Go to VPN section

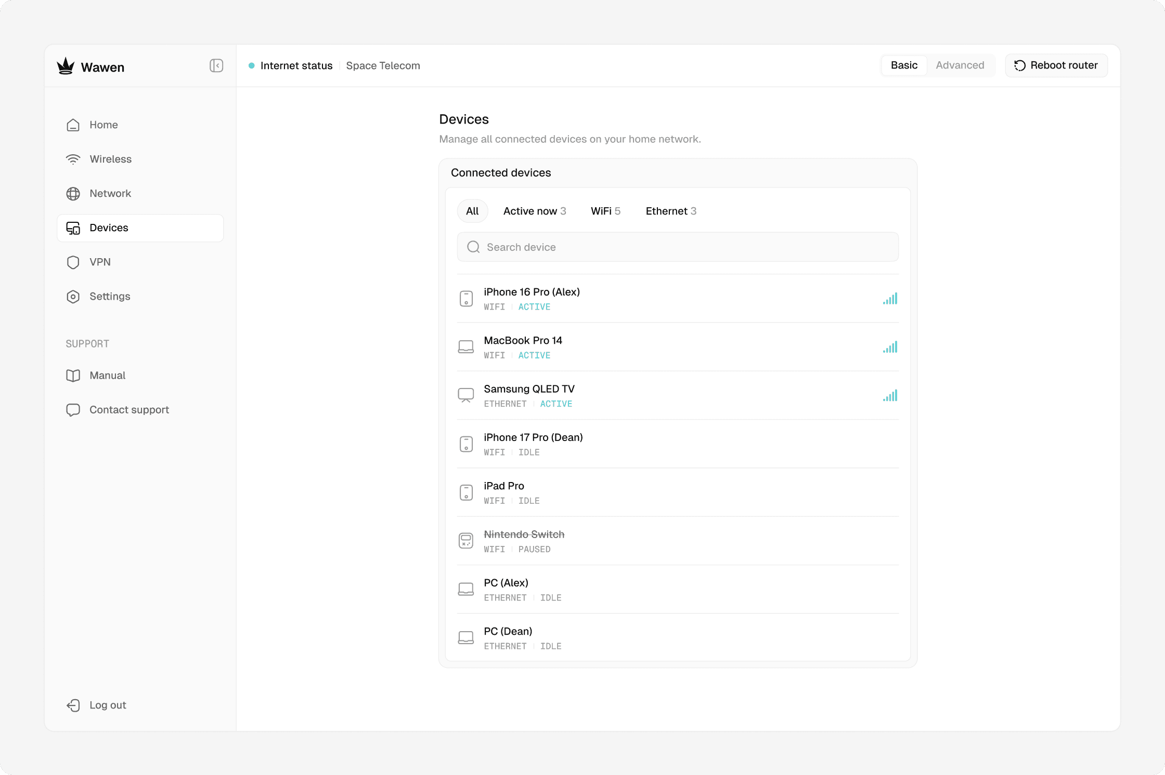100,262
